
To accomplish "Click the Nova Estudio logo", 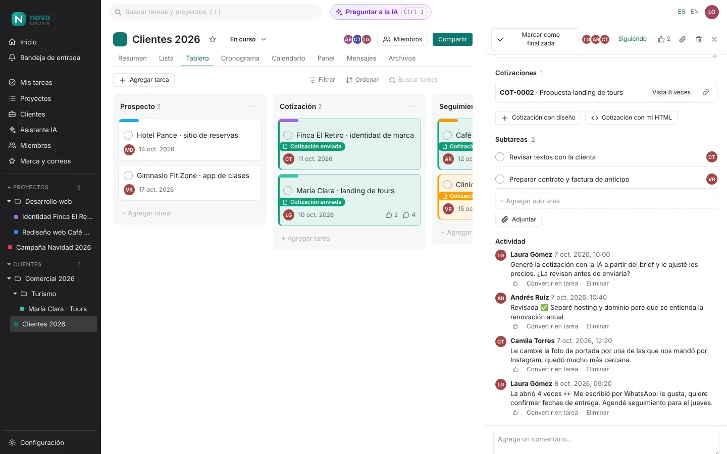I will 31,19.
